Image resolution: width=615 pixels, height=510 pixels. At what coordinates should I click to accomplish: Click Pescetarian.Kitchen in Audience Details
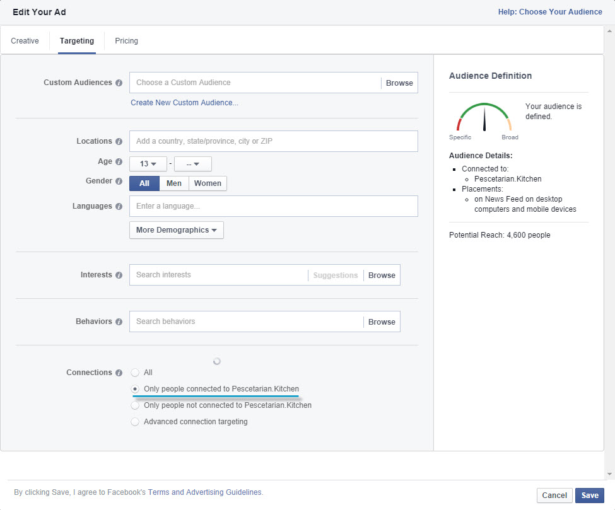[508, 179]
